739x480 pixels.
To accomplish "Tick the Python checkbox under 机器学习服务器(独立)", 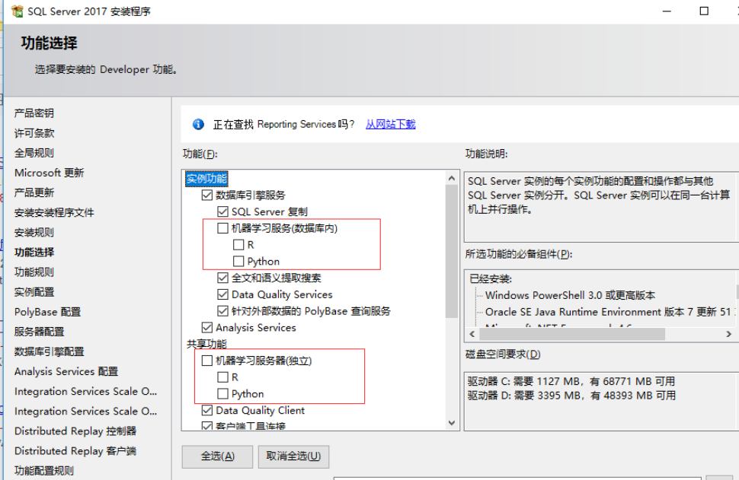I will coord(223,394).
